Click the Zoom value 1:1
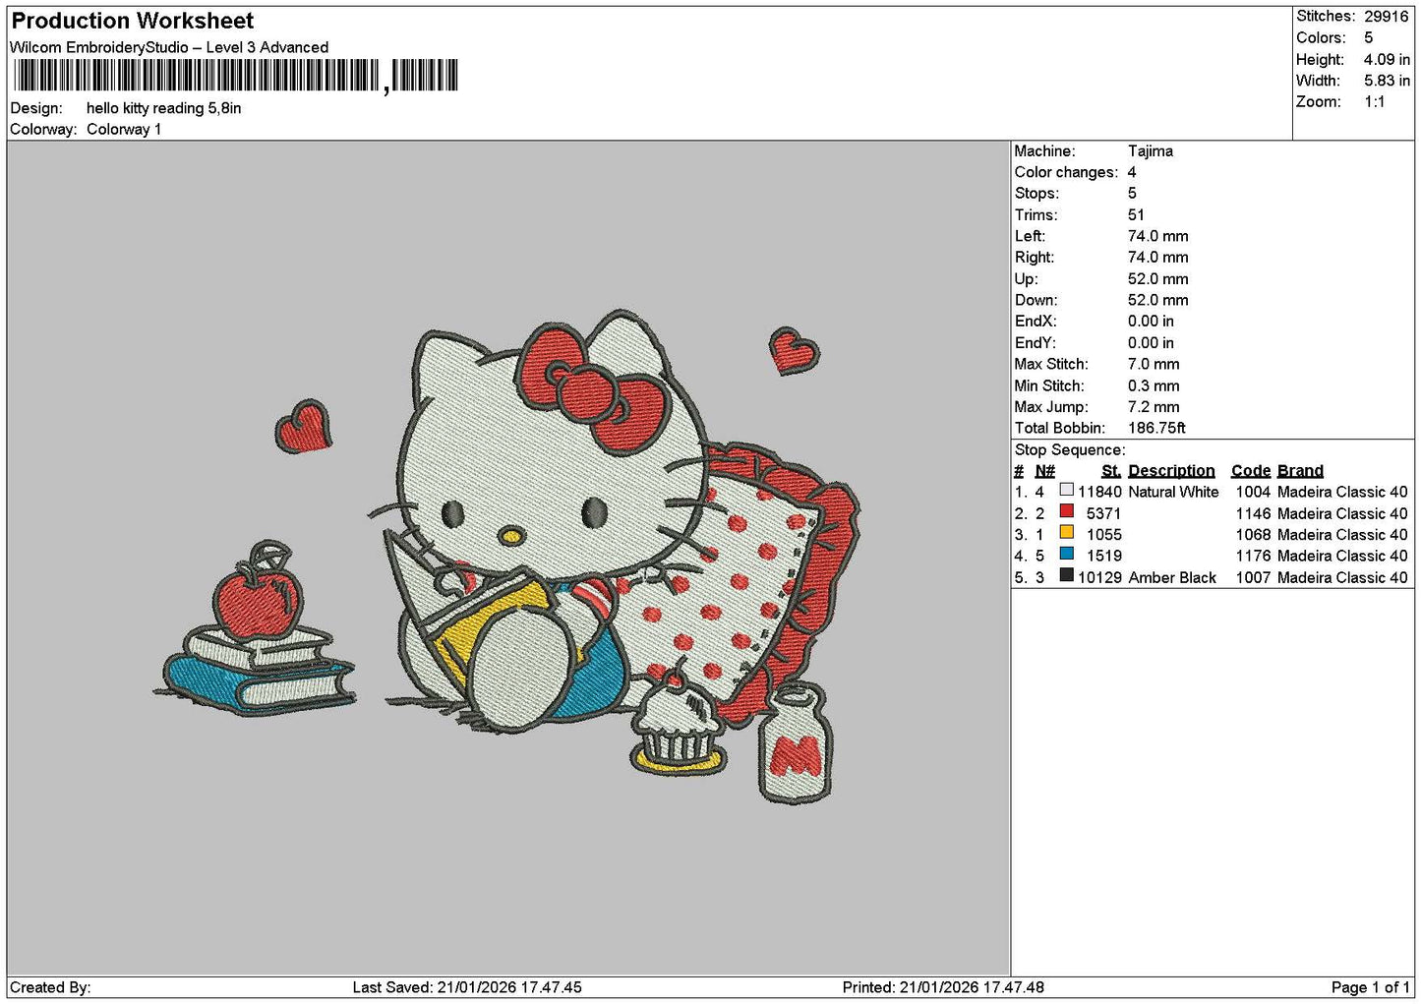 pos(1374,102)
